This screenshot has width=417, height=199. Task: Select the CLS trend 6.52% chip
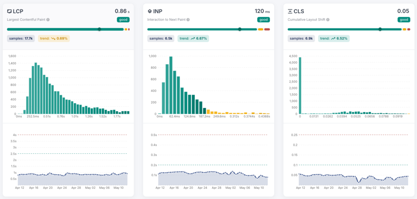pyautogui.click(x=334, y=39)
